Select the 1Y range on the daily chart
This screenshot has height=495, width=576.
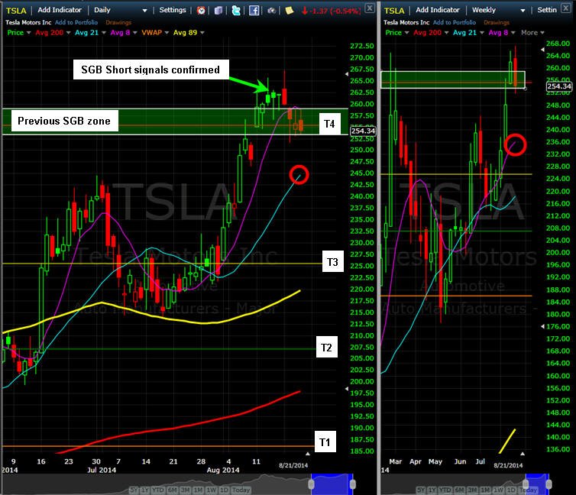pos(145,490)
